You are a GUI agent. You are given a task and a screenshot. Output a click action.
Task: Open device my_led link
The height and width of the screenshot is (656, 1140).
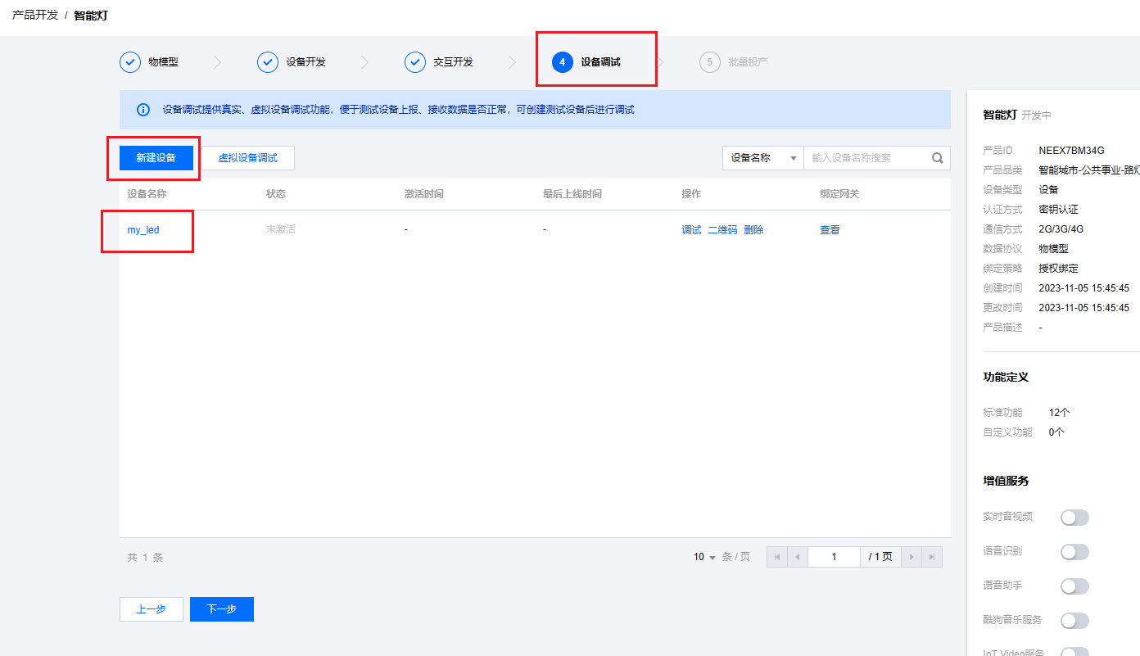(143, 230)
